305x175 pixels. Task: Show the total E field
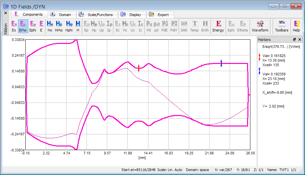pos(41,26)
